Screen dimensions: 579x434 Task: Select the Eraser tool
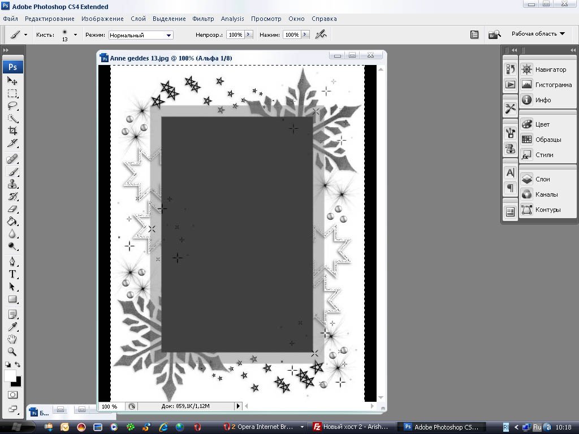point(12,209)
